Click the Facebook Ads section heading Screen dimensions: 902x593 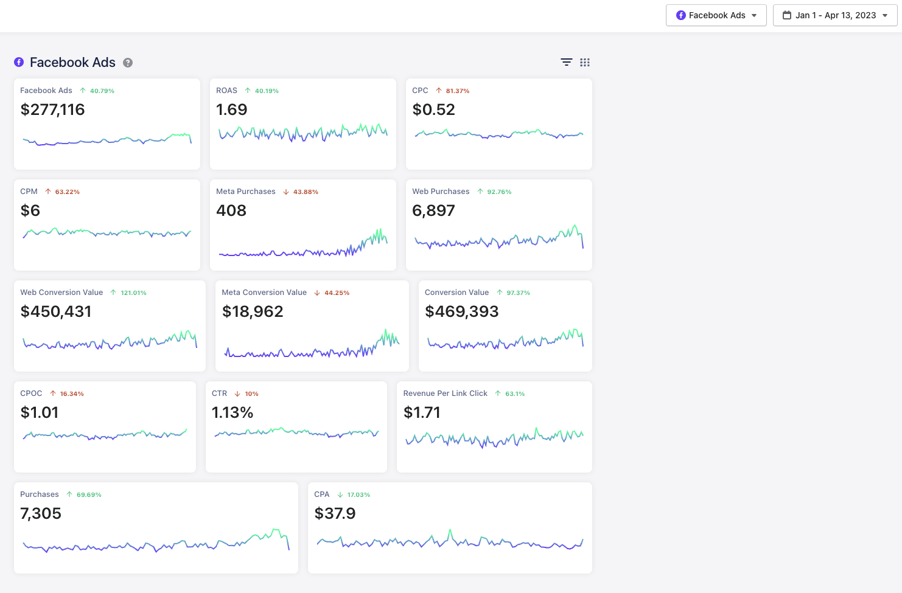tap(72, 62)
